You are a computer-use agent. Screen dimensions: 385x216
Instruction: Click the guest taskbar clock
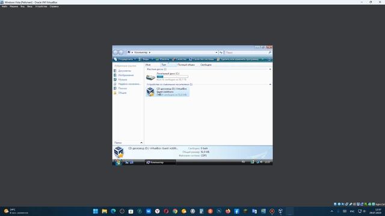[x=267, y=162]
